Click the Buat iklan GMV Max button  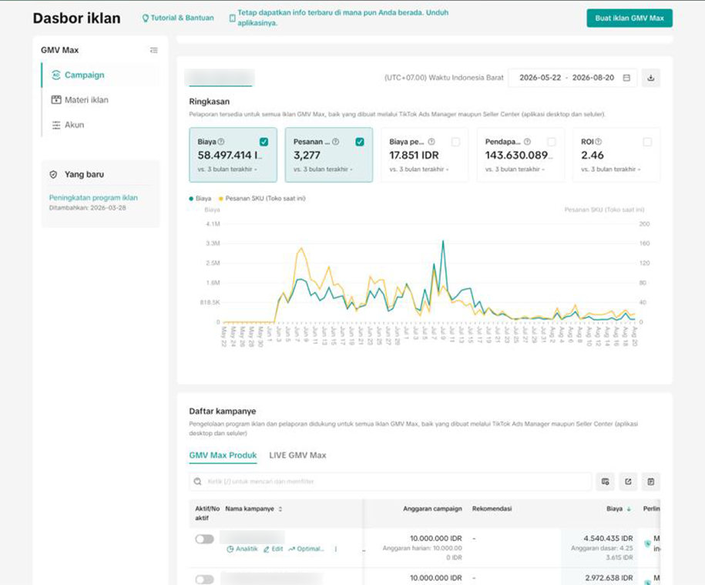tap(629, 18)
